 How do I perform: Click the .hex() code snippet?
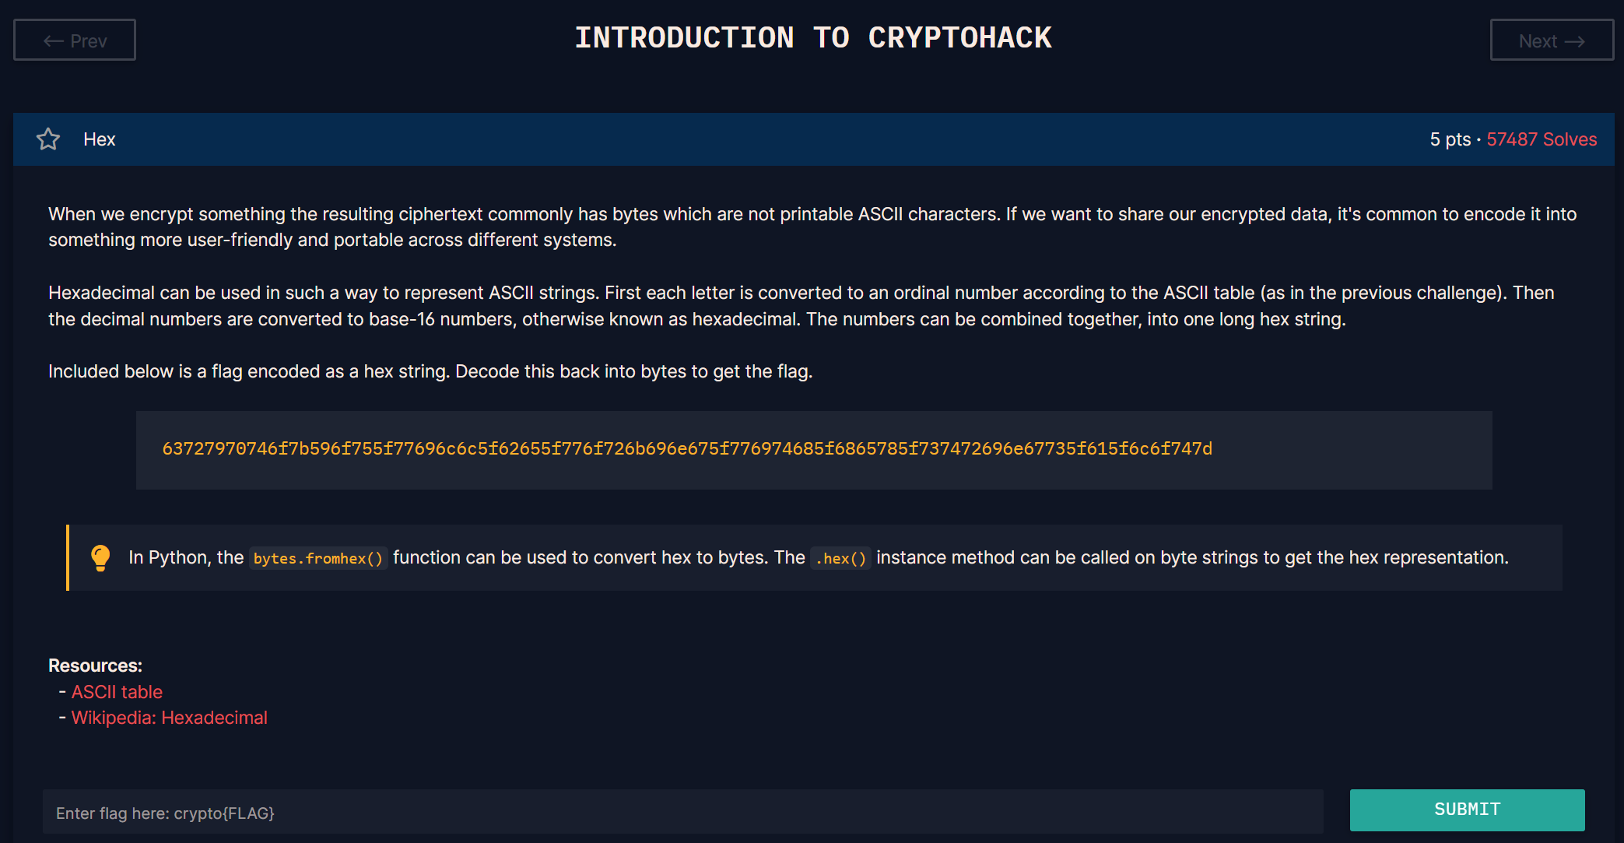click(840, 558)
